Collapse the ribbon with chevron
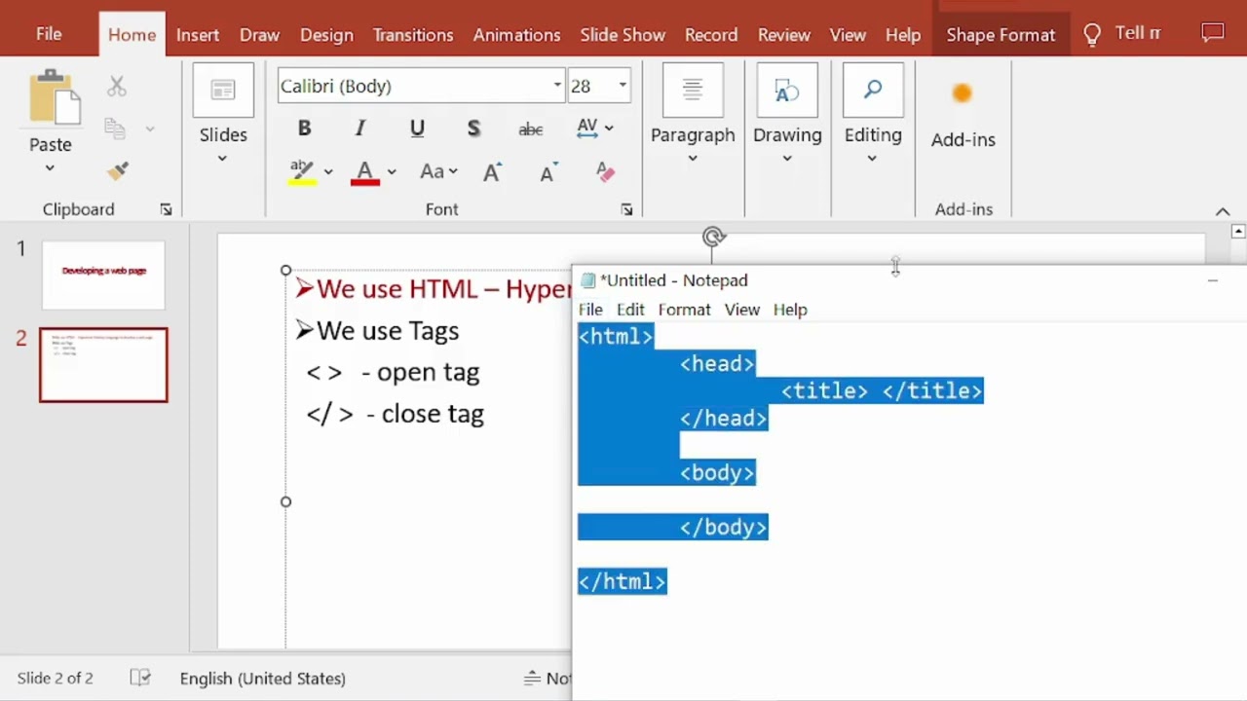 (1223, 211)
